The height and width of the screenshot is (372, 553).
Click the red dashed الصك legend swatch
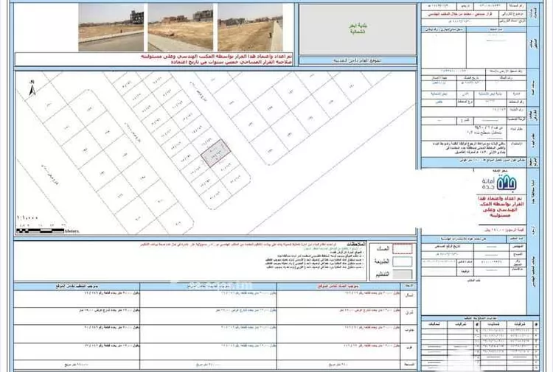coord(403,249)
